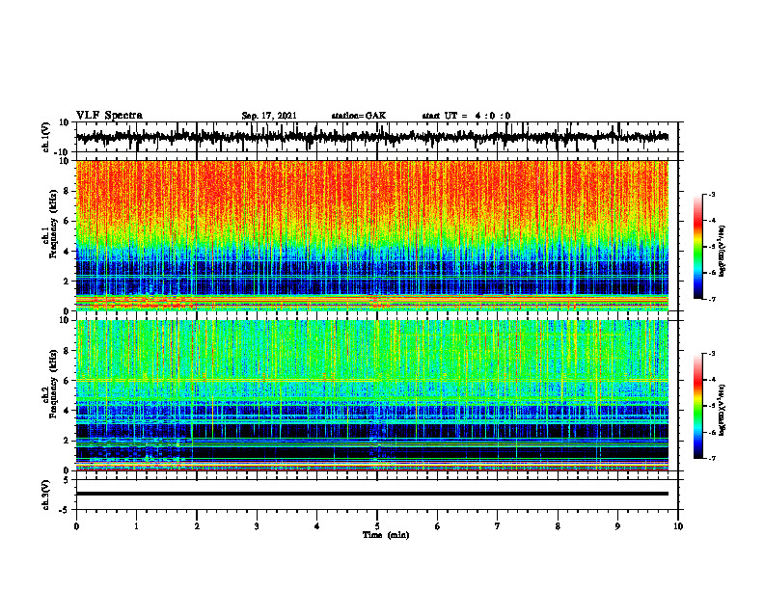
Task: Click the ch.1 spectrogram color bar
Action: coord(697,247)
